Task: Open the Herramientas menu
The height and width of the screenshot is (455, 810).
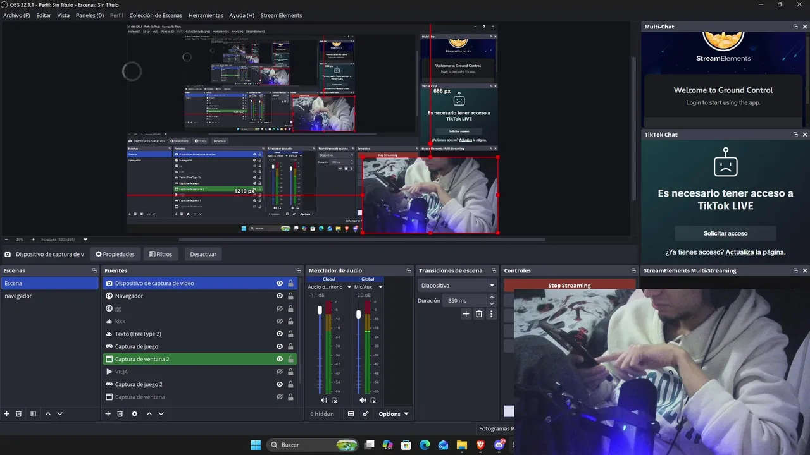Action: 206,15
